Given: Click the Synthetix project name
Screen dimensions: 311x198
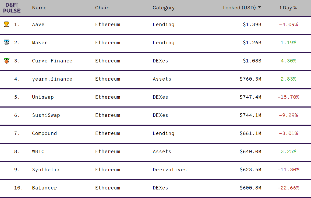Looking at the screenshot, I should click(x=46, y=170).
